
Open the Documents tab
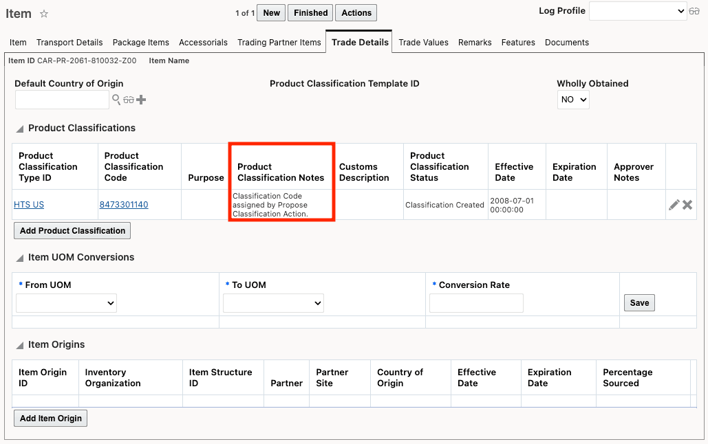[566, 42]
